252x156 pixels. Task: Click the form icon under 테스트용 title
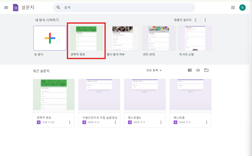click(x=175, y=122)
